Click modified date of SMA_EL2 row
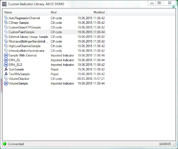 point(91,64)
